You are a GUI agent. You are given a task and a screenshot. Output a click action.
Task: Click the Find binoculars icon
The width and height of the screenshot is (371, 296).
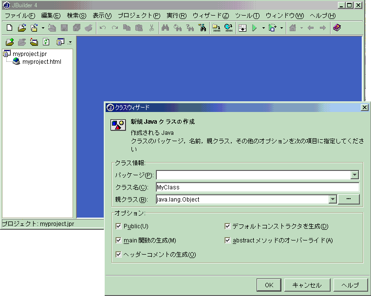click(x=165, y=28)
